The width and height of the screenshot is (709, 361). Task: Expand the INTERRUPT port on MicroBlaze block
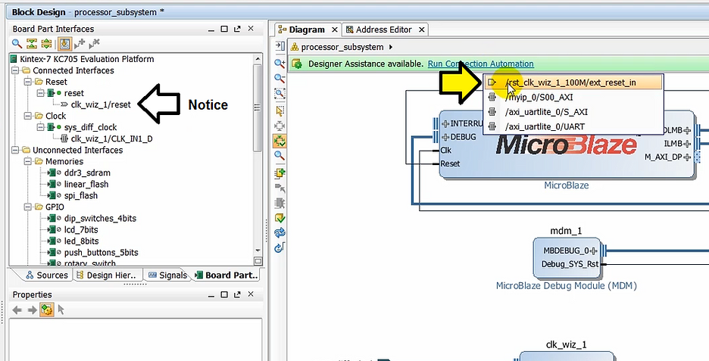(x=436, y=123)
